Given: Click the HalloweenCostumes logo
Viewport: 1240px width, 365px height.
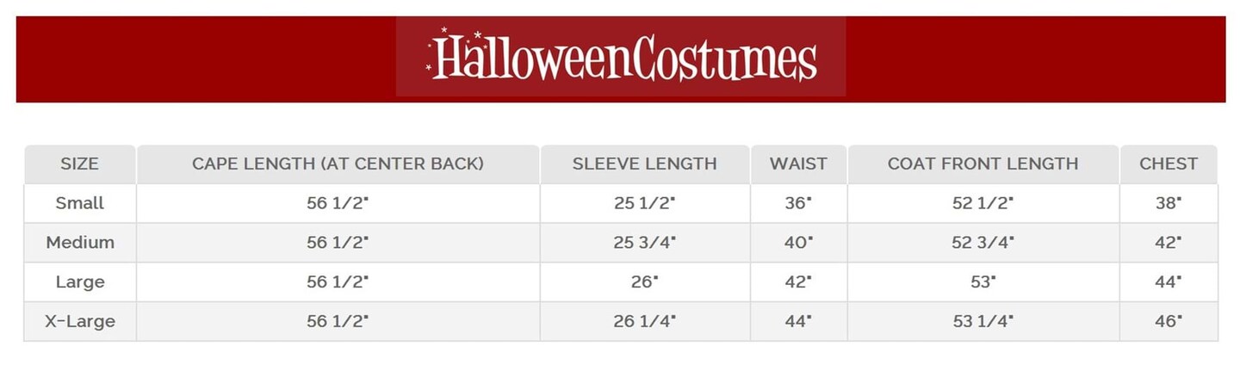Looking at the screenshot, I should coord(621,58).
